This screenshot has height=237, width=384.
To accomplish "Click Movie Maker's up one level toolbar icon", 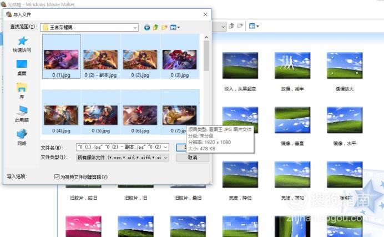I will coord(231,26).
